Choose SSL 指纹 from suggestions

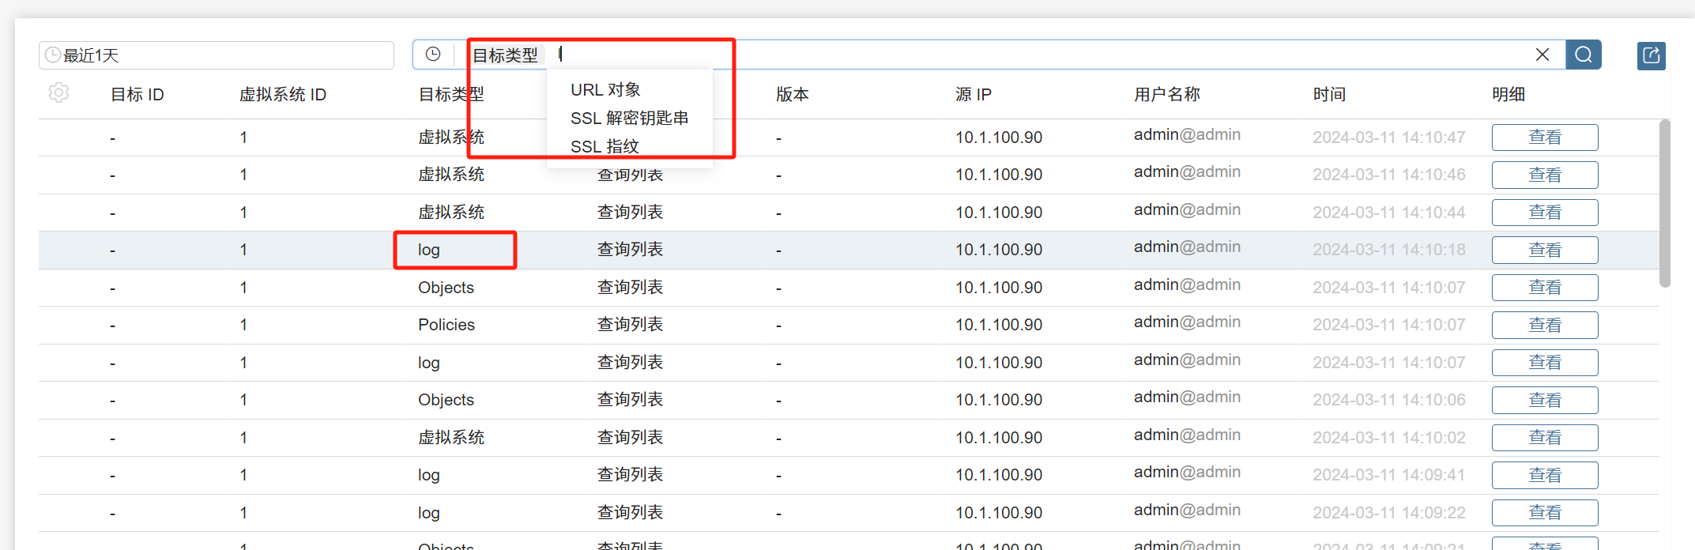[605, 147]
